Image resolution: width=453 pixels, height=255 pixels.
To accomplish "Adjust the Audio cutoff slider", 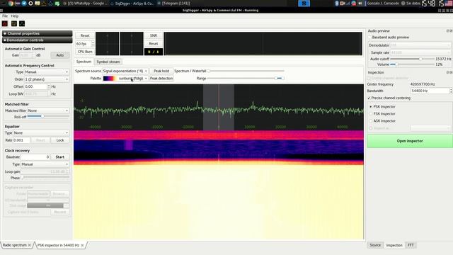I will click(412, 59).
